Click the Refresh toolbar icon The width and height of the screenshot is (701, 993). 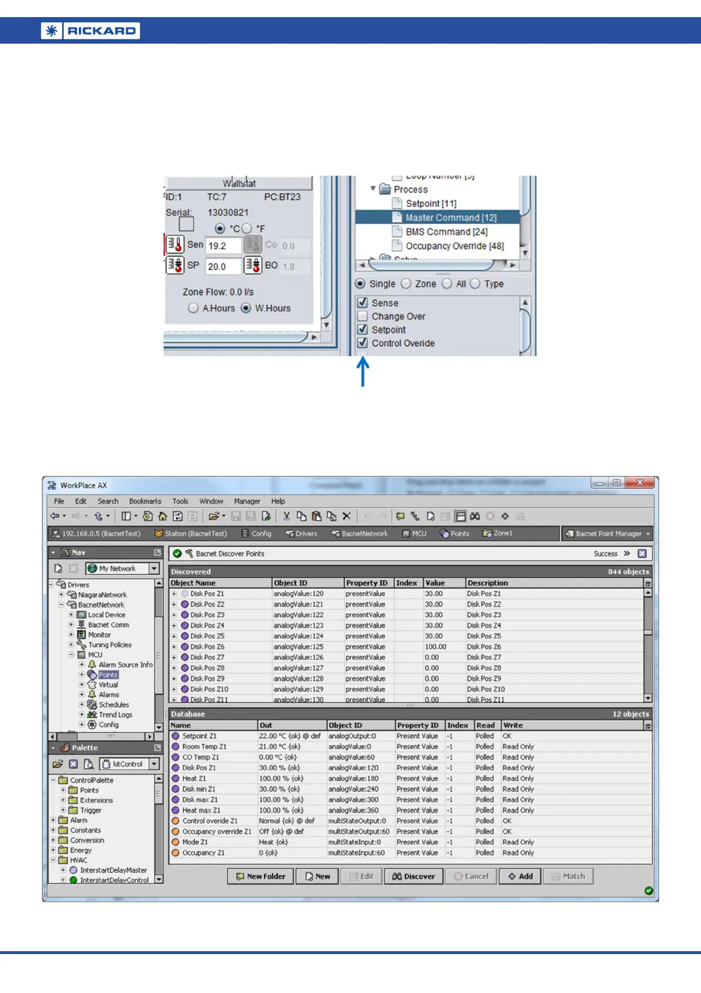[x=177, y=516]
